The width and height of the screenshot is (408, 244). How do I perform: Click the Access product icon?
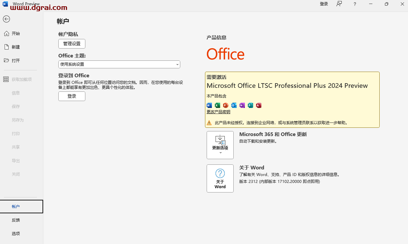258,105
